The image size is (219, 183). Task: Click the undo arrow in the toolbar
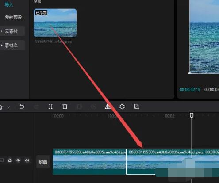point(22,107)
